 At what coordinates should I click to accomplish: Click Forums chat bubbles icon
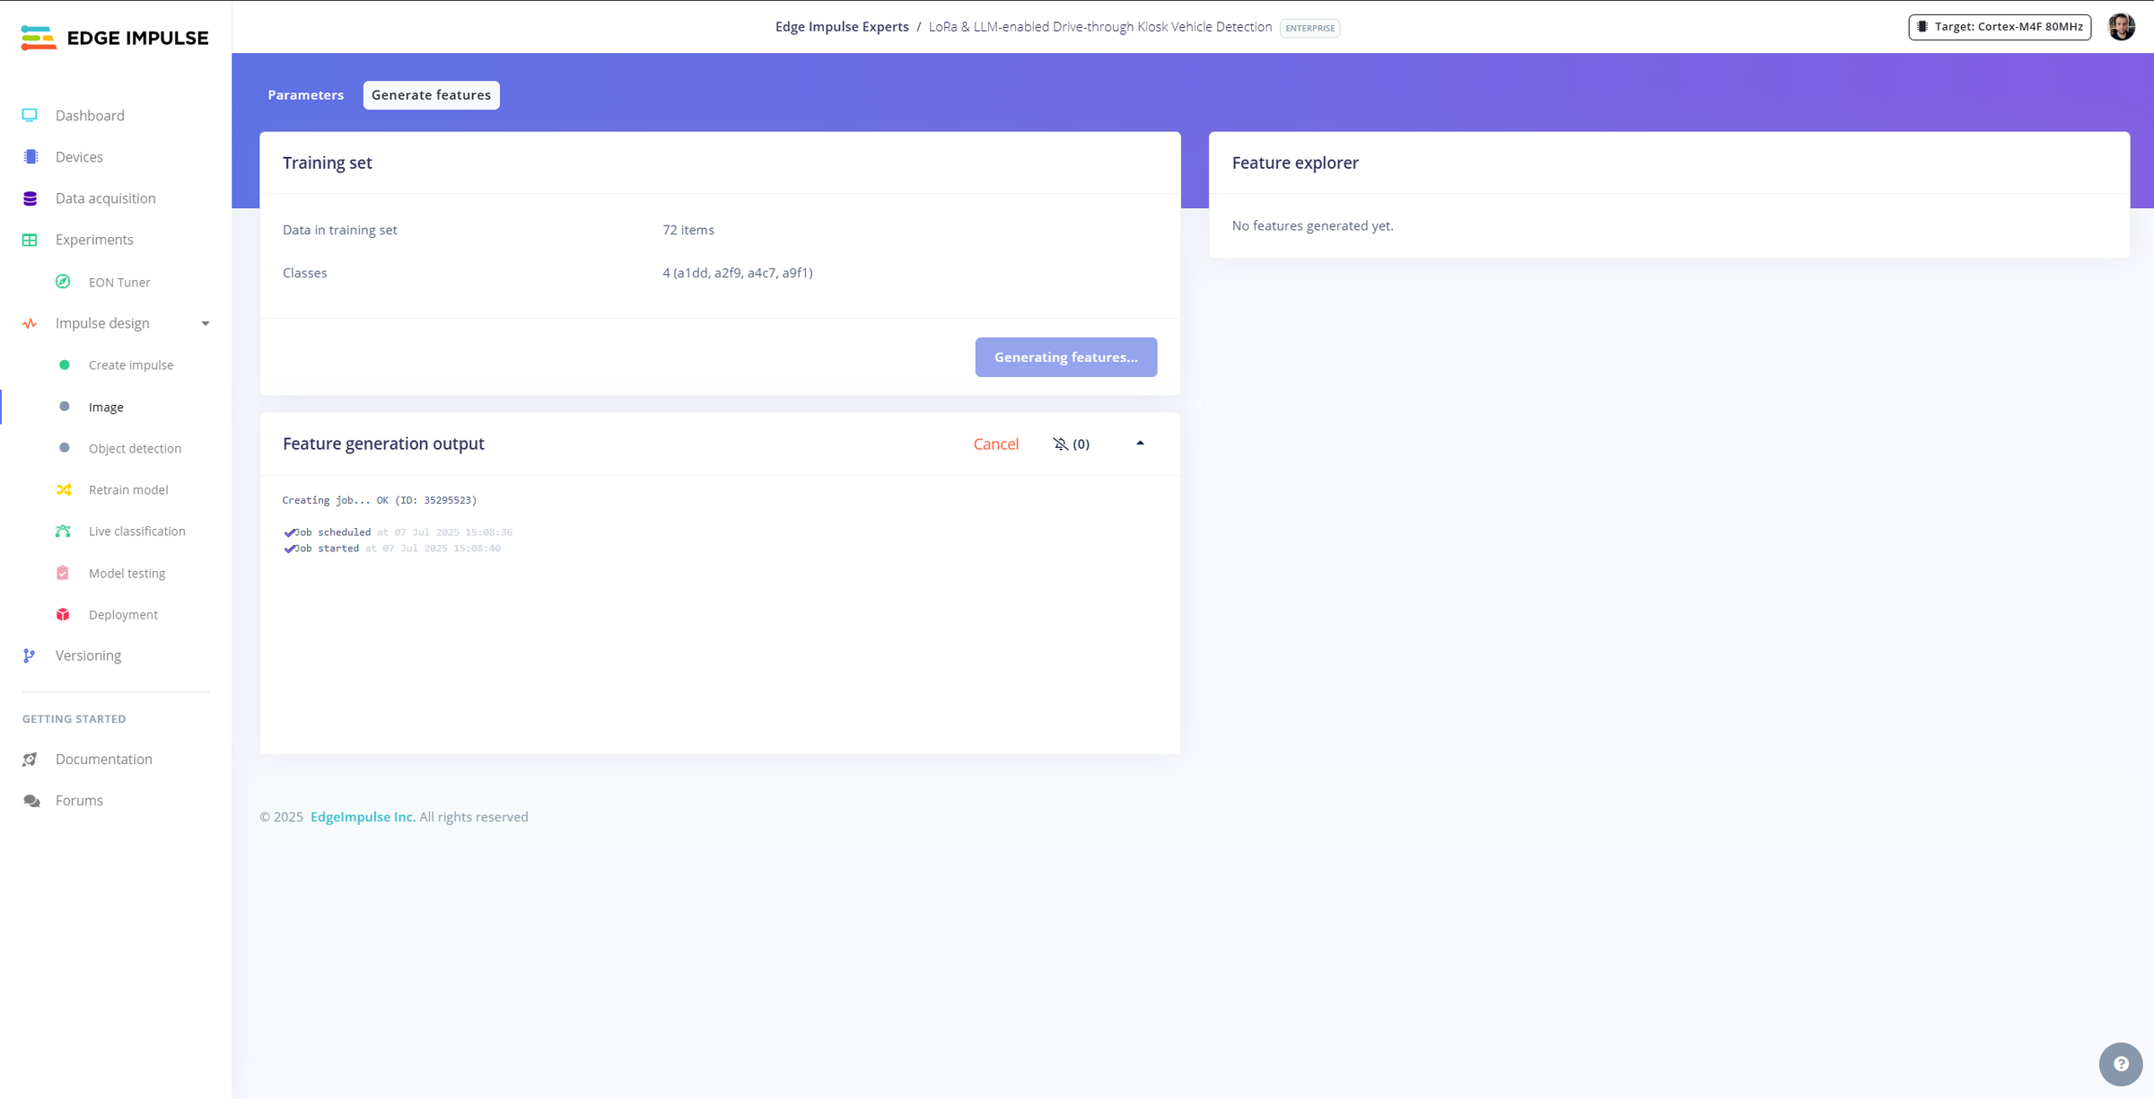pos(31,800)
